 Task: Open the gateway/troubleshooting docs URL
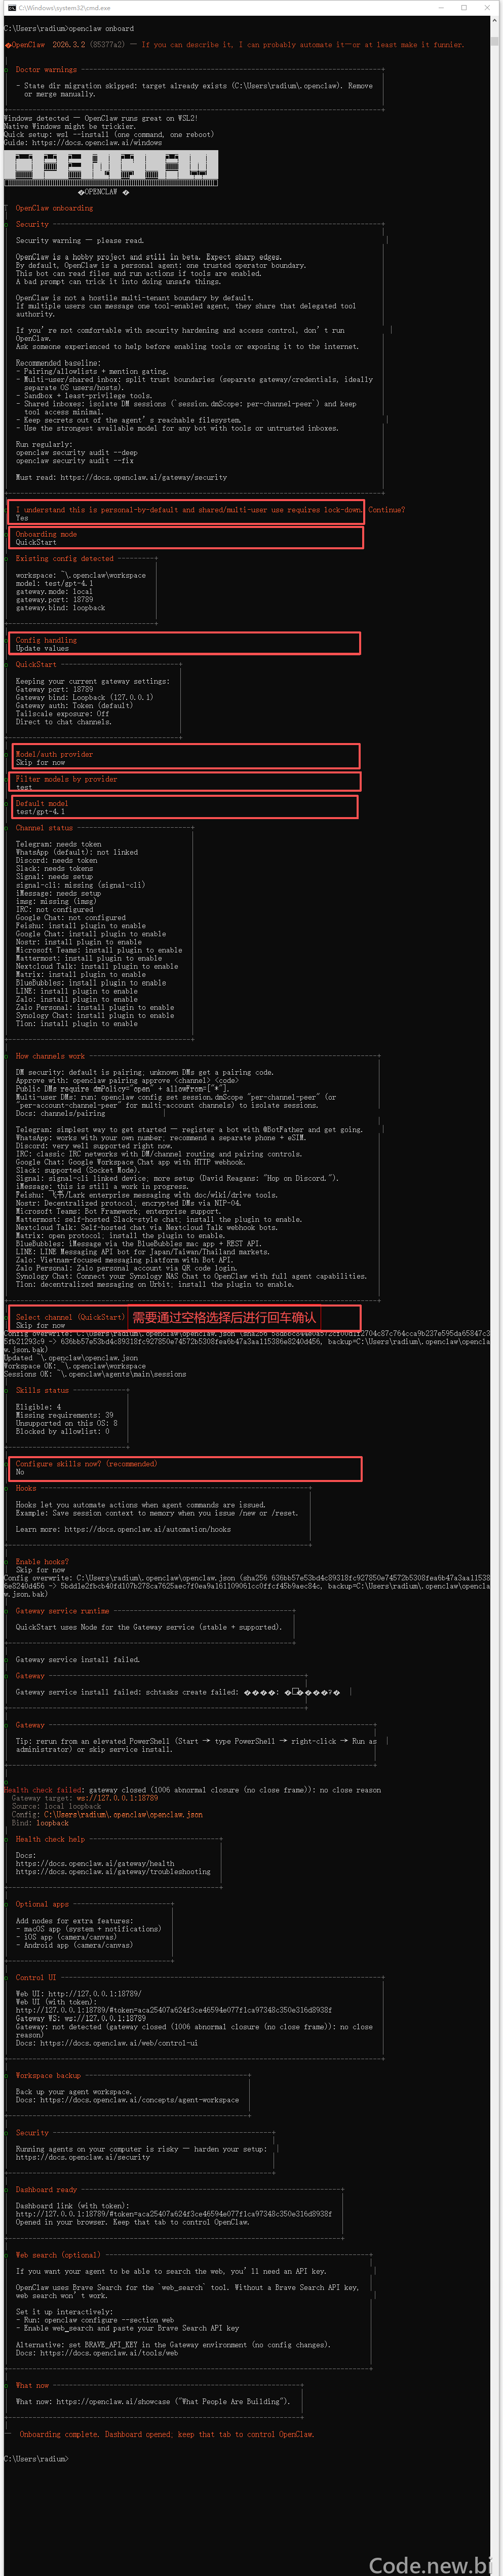pyautogui.click(x=113, y=1872)
